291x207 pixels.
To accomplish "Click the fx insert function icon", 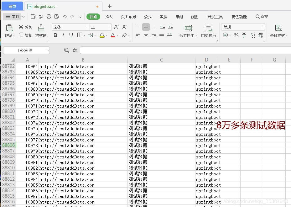I will (75, 50).
